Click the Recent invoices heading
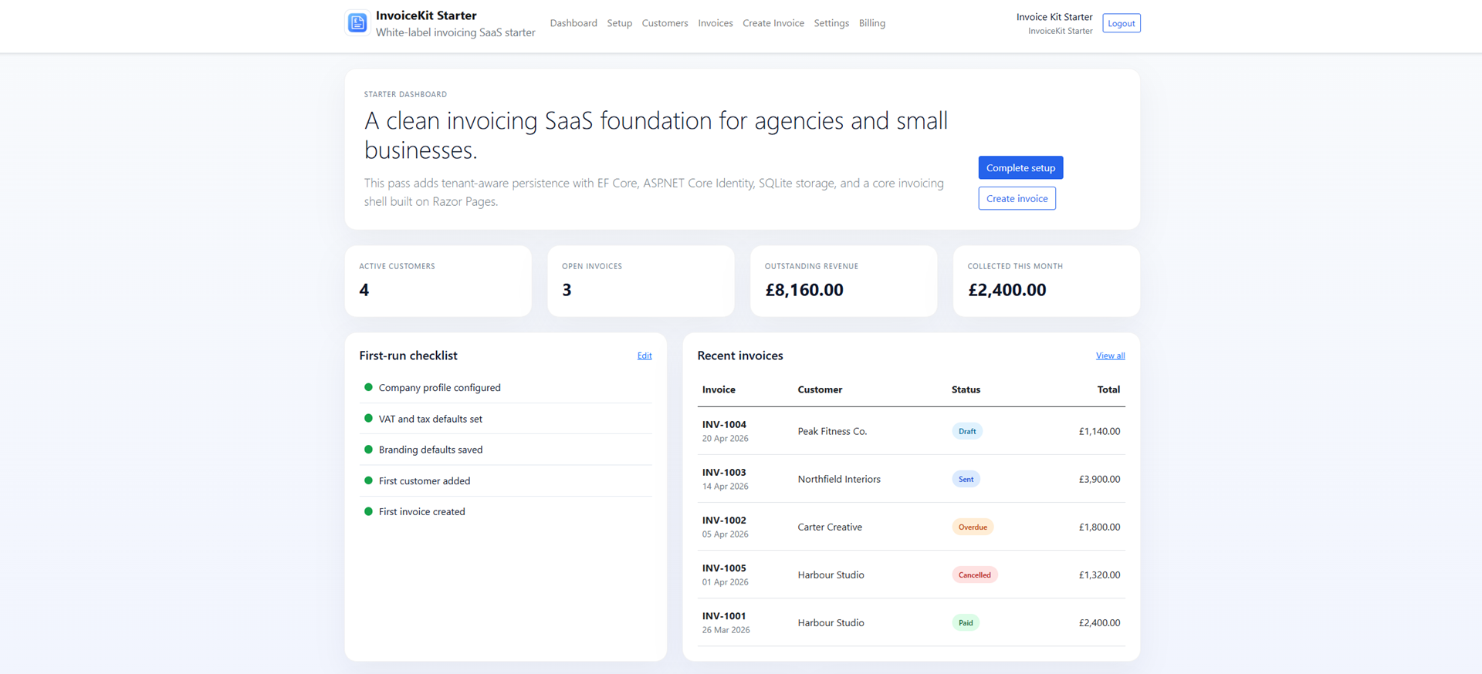The height and width of the screenshot is (674, 1482). pos(740,356)
